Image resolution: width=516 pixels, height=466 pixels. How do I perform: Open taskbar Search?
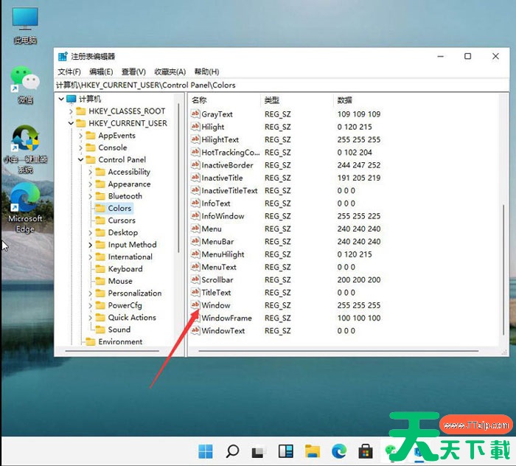coord(232,451)
